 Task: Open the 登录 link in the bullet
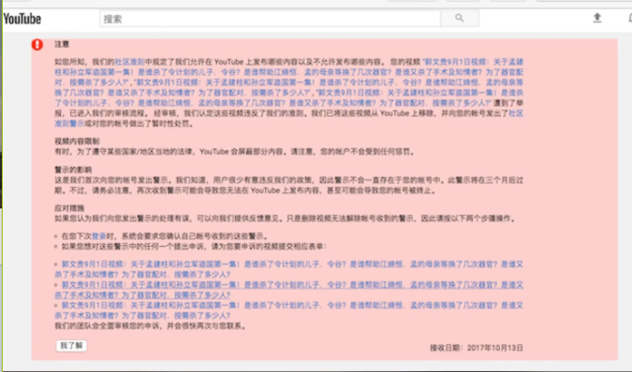click(98, 236)
